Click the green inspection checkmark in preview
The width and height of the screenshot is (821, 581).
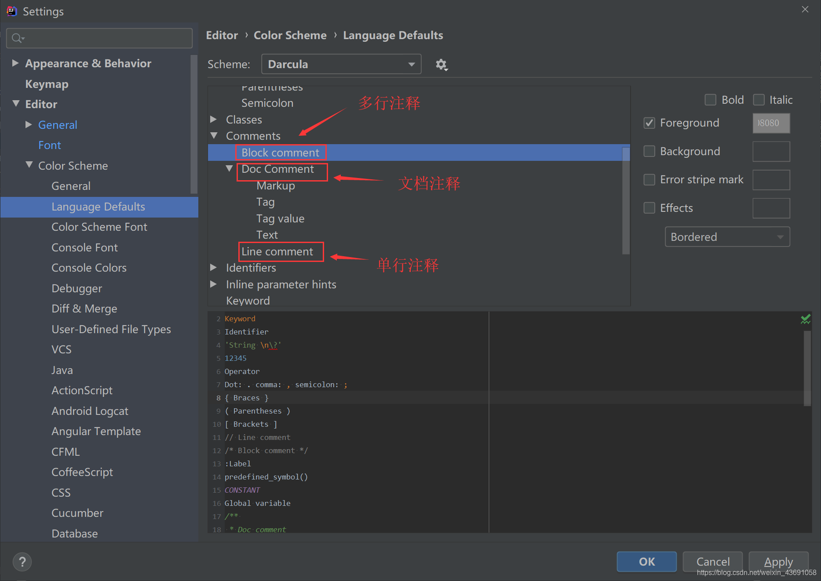805,319
